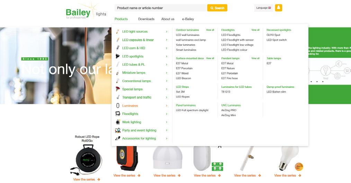Screen dimensions: 351x183
Task: Click the Accessories for lighting icon
Action: tap(118, 138)
